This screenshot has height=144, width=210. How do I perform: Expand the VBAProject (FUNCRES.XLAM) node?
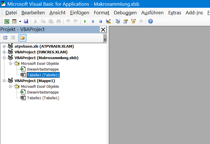tap(4, 52)
